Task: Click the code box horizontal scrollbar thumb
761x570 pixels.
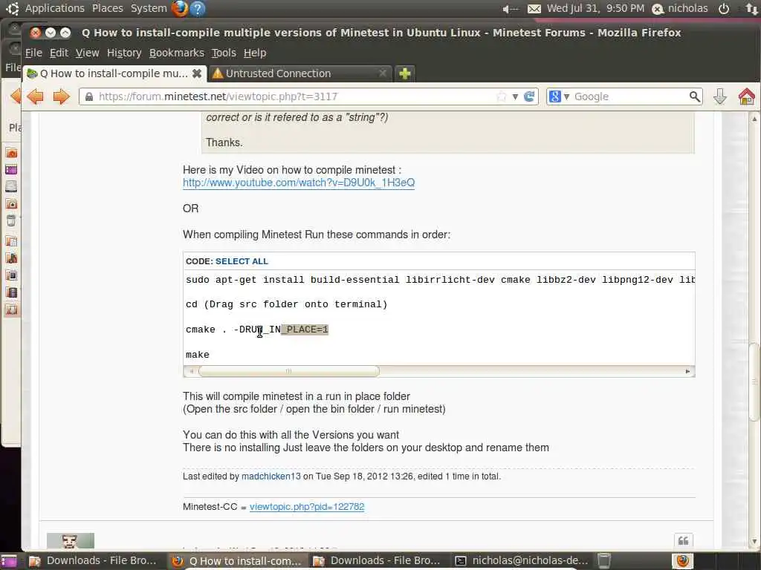Action: 289,372
